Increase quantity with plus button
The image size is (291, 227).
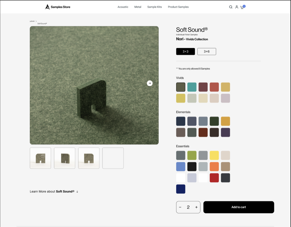[196, 207]
